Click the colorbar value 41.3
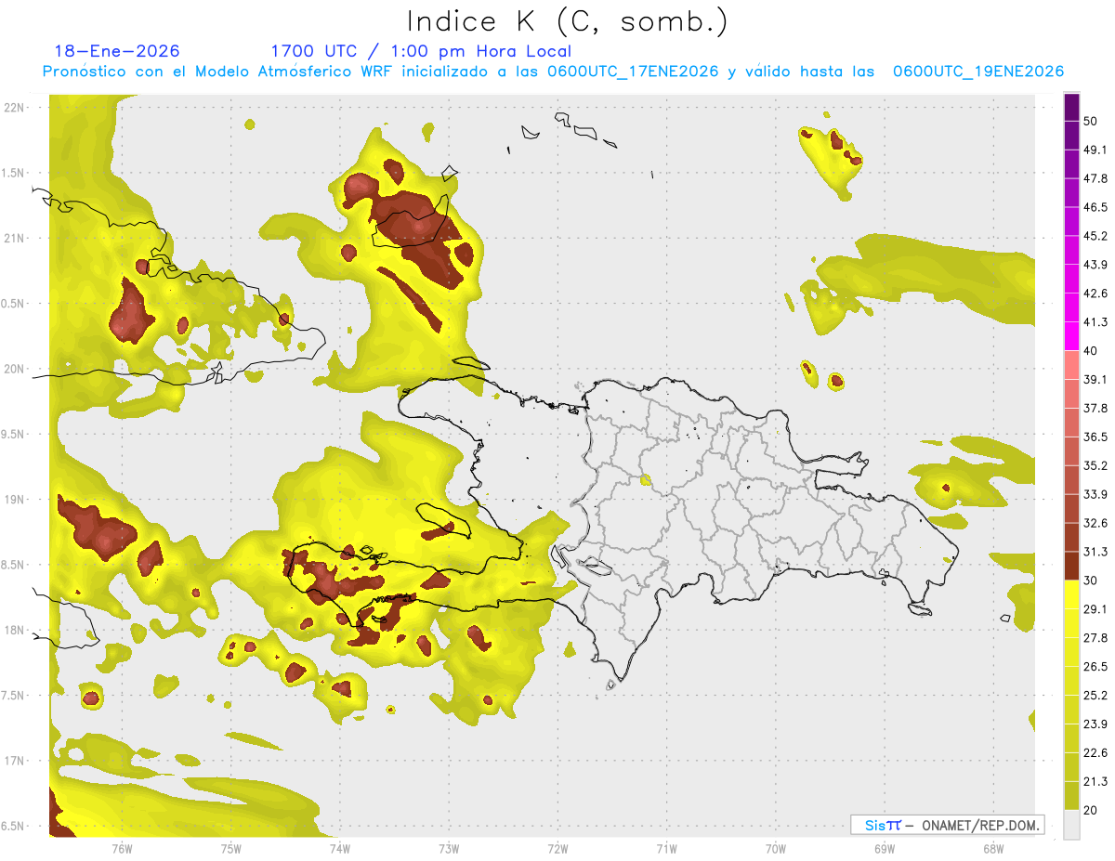The height and width of the screenshot is (861, 1115). pos(1095,322)
